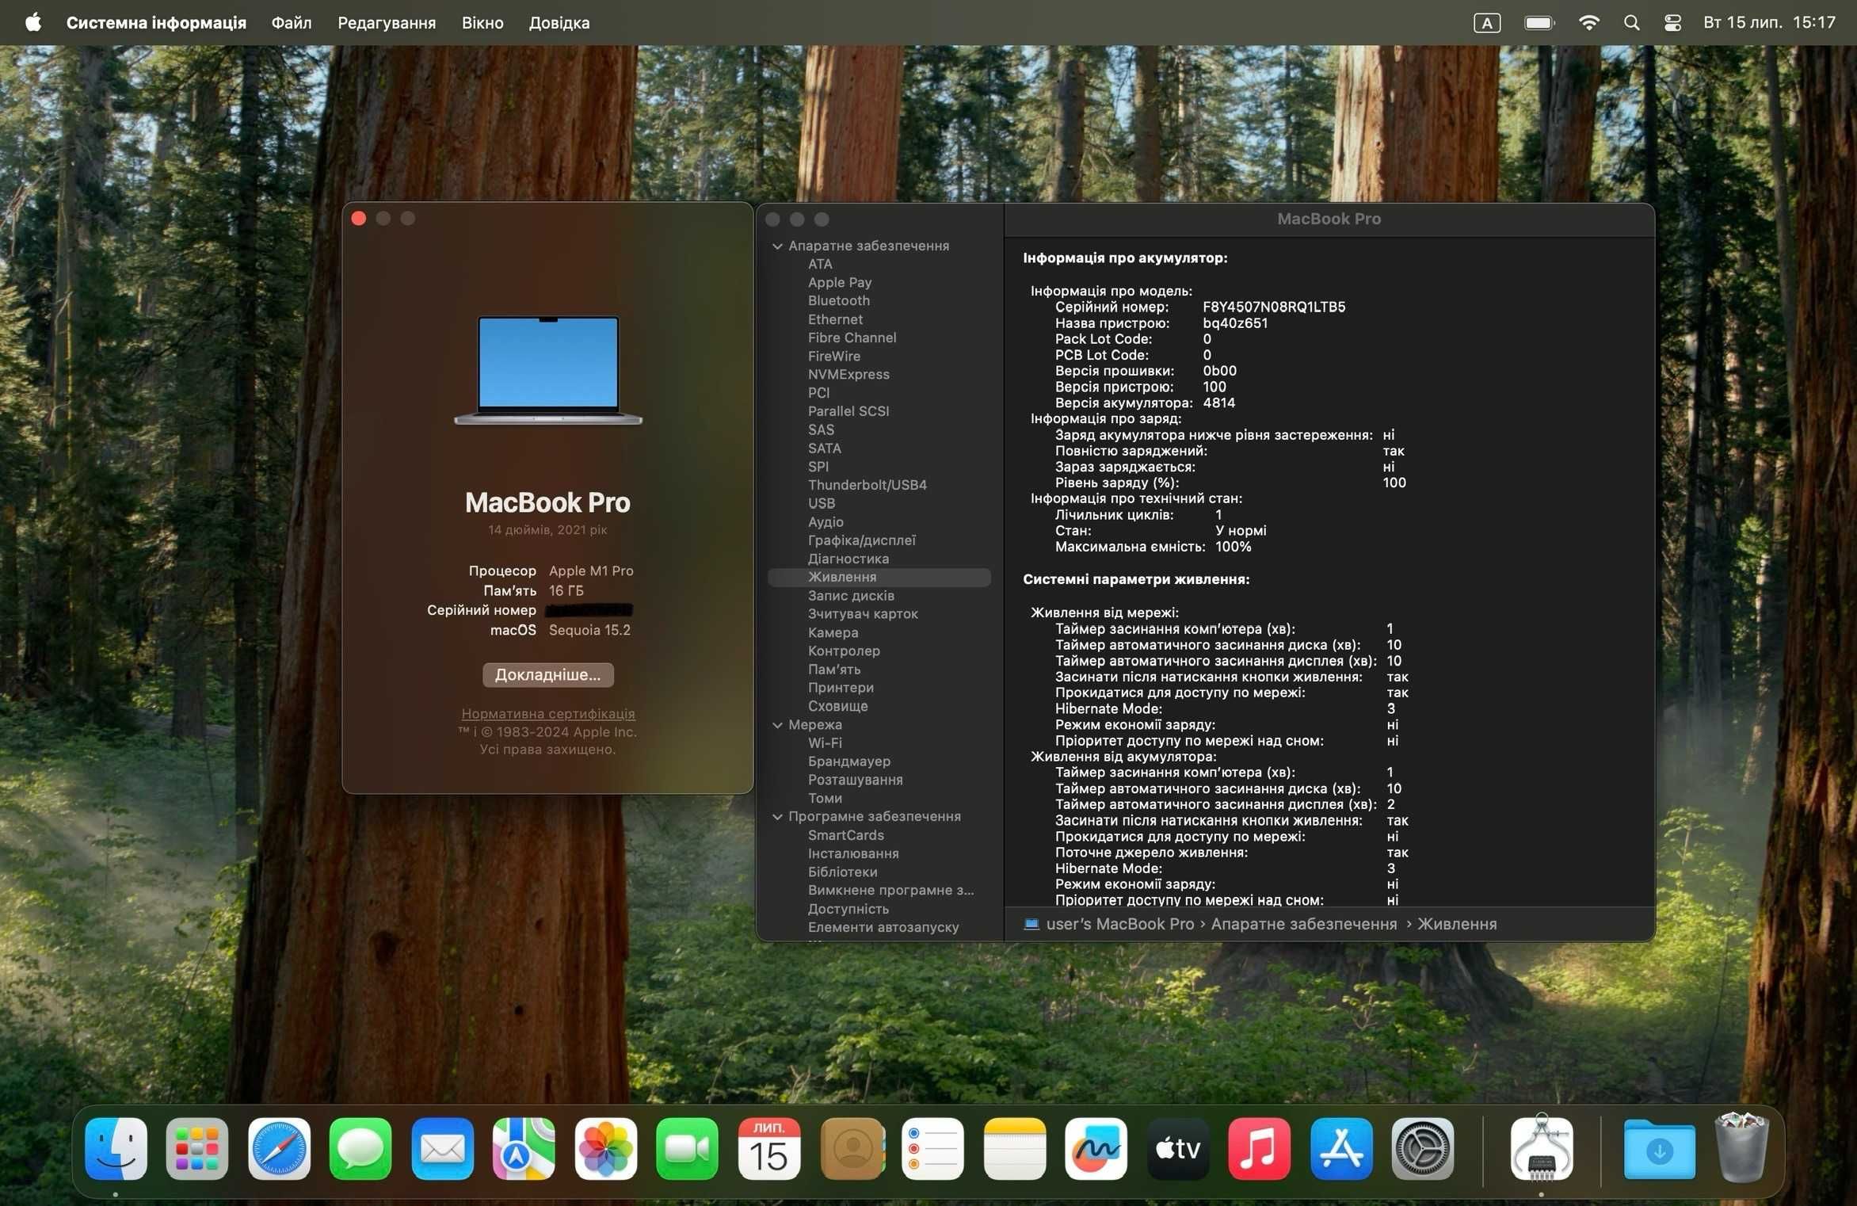This screenshot has width=1857, height=1206.
Task: Open Downloads folder in the Dock
Action: click(1659, 1149)
